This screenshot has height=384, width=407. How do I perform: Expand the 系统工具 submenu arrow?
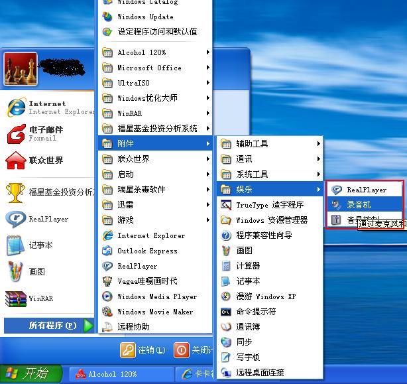[x=318, y=174]
